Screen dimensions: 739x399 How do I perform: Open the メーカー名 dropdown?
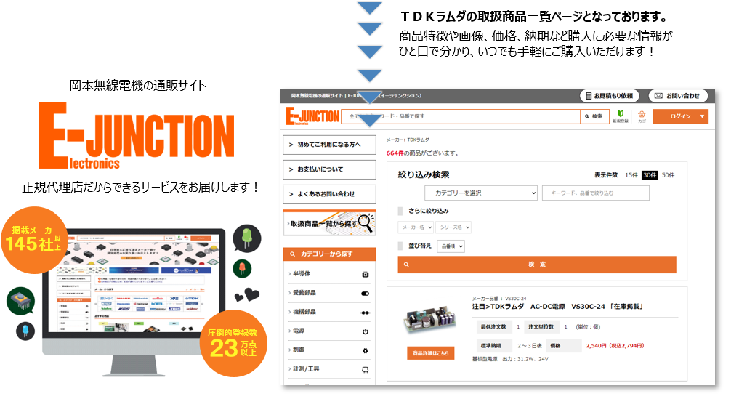415,227
